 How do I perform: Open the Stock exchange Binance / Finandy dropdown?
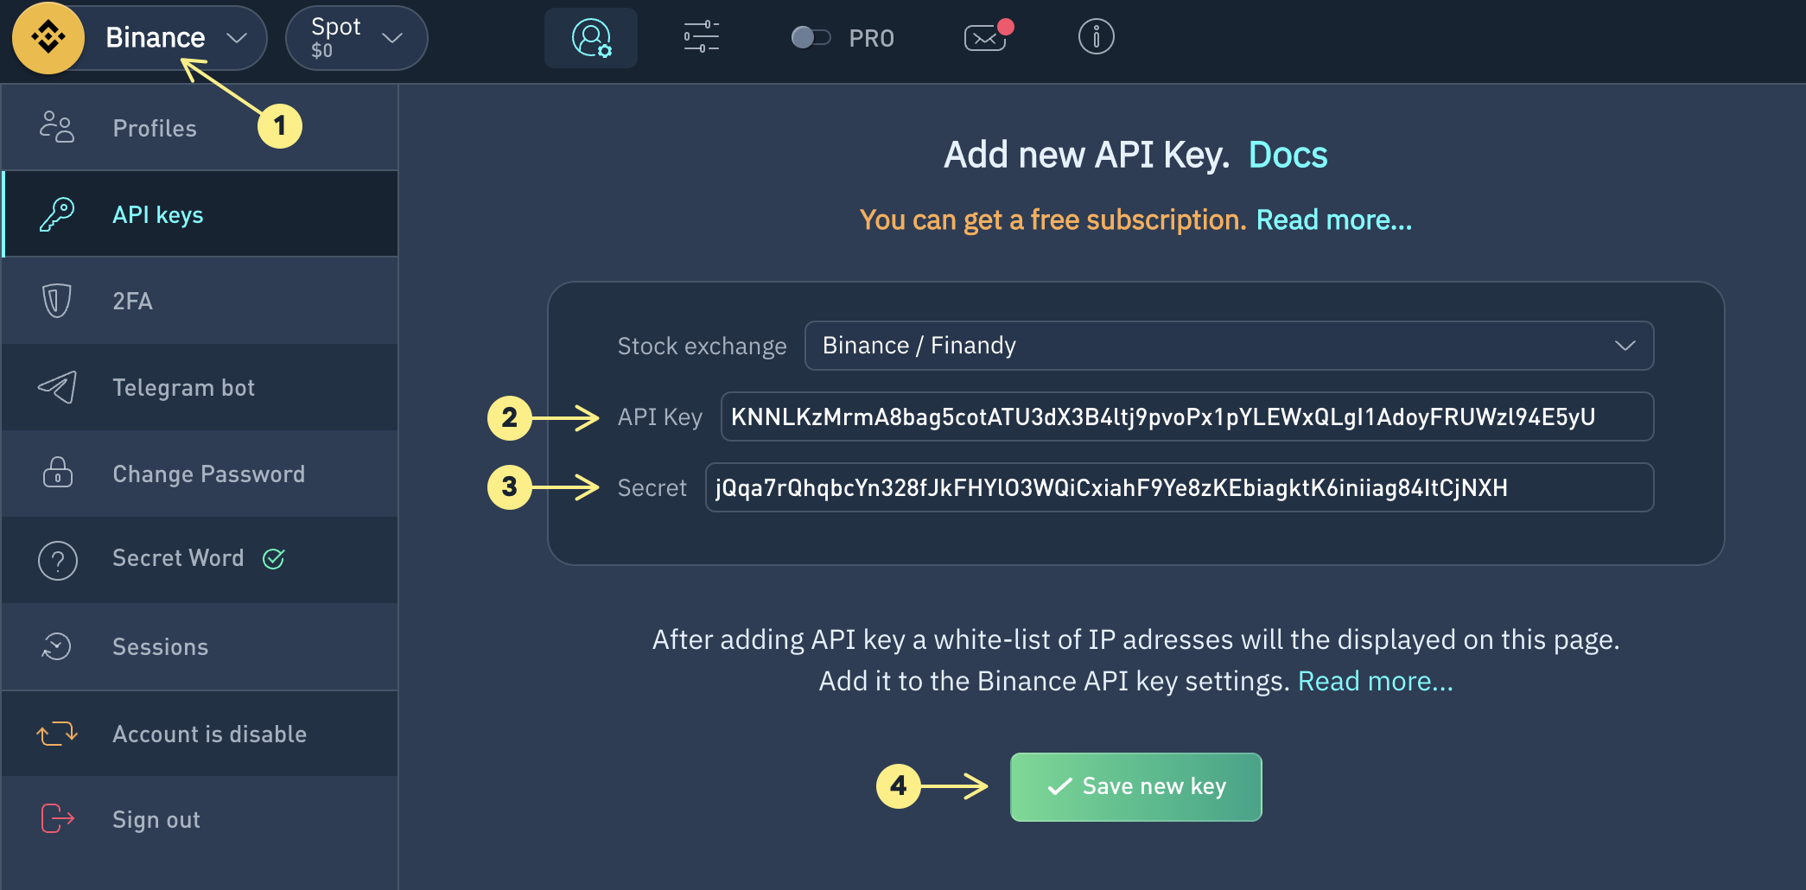point(1228,346)
